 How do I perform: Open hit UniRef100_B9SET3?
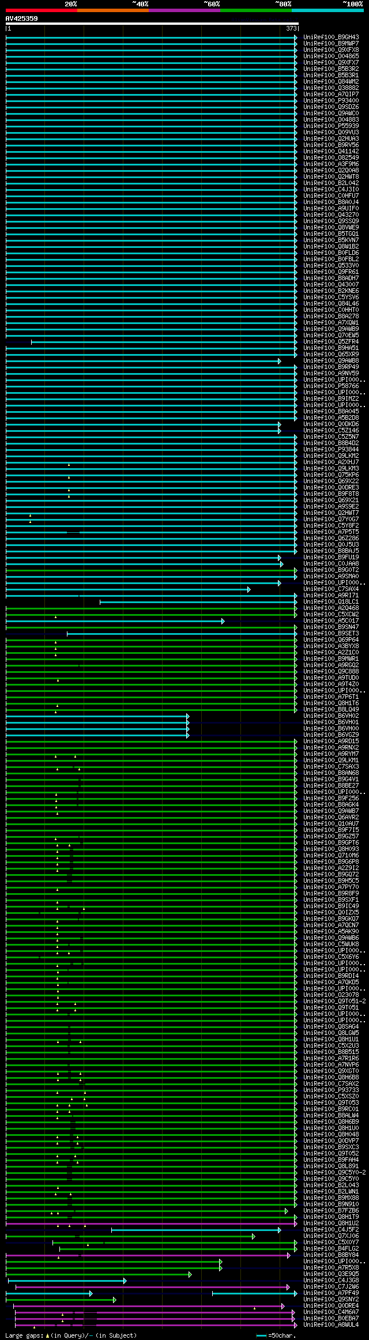[x=331, y=634]
